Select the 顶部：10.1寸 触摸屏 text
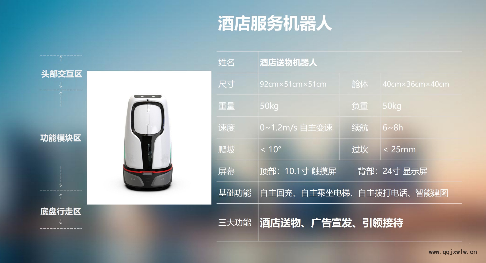This screenshot has height=263, width=486. (298, 171)
